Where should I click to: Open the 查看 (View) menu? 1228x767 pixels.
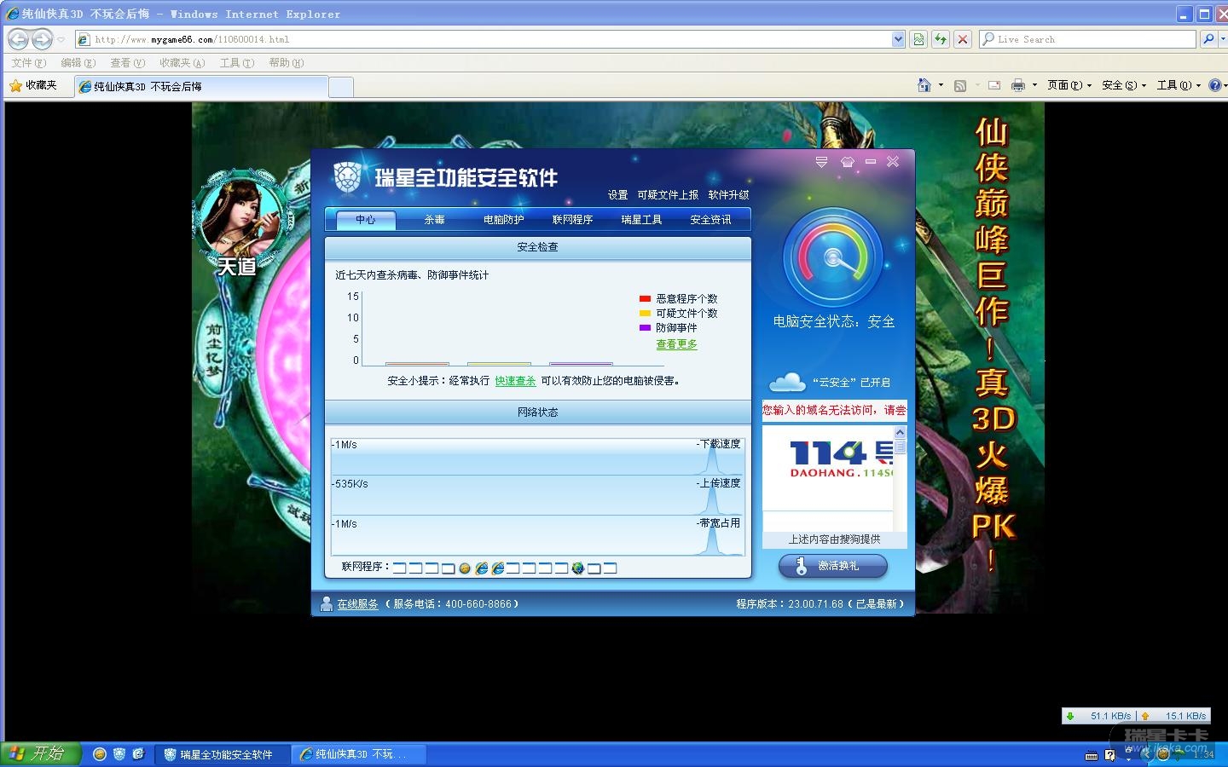127,62
